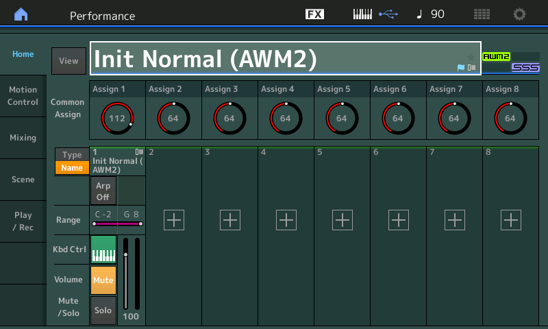
Task: Open the Utility gear icon
Action: (520, 14)
